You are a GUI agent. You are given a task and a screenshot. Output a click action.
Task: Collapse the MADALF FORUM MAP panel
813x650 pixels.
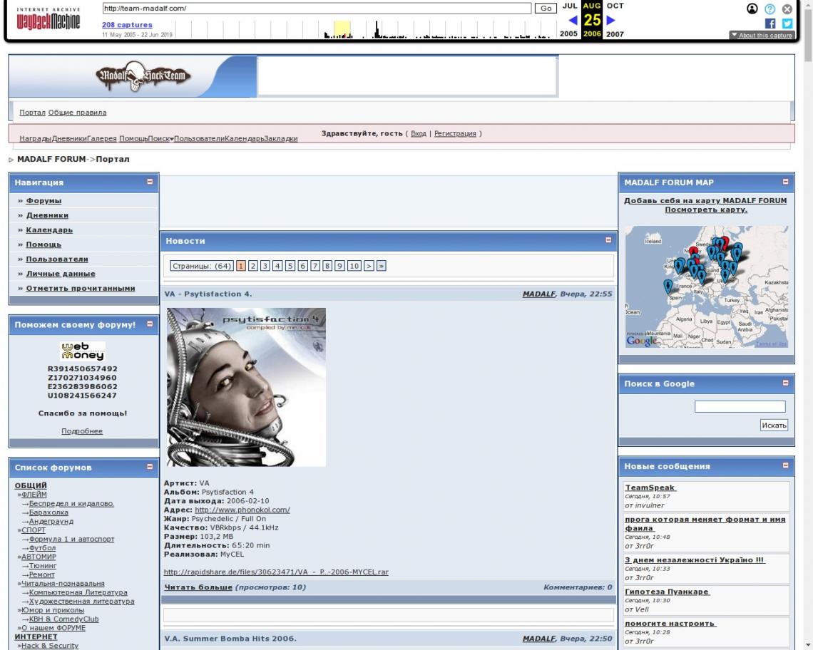tap(785, 182)
